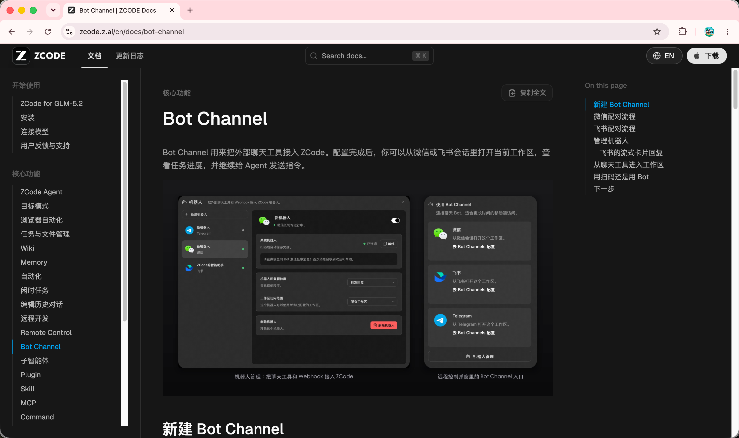Select 目标模式 in the sidebar
This screenshot has width=739, height=438.
pos(34,206)
